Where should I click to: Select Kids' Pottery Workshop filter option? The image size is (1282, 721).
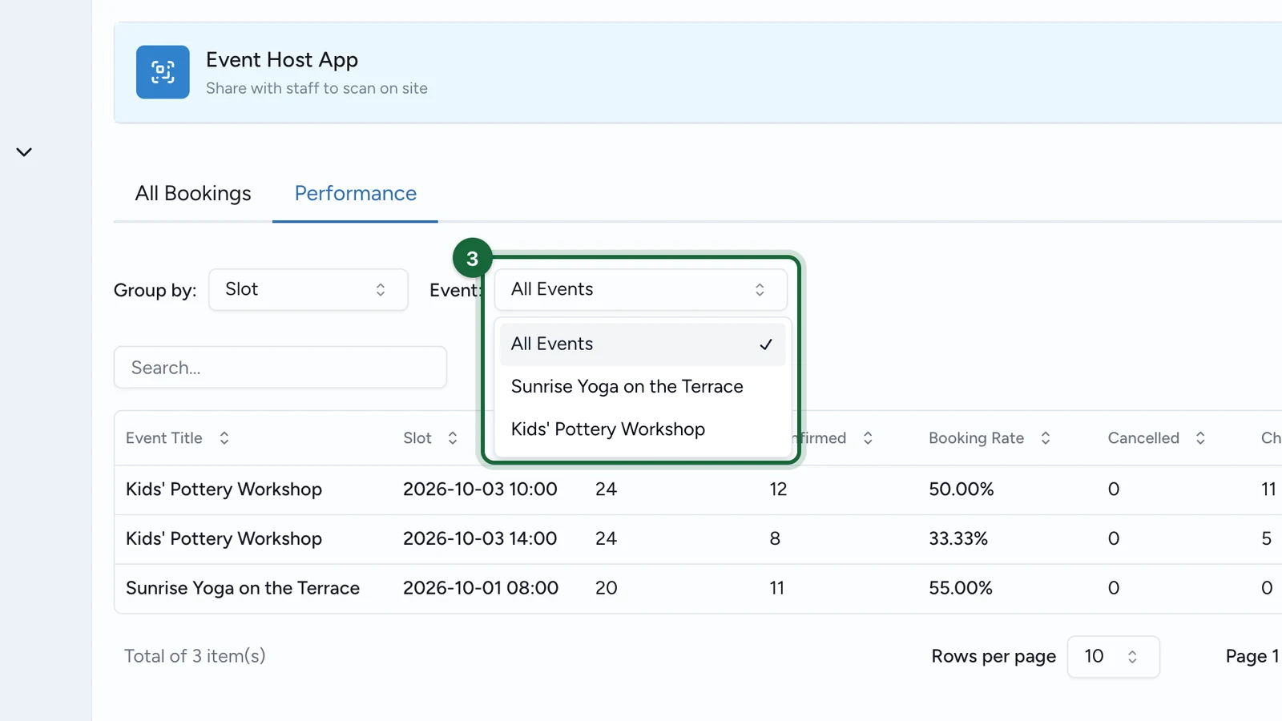click(643, 429)
